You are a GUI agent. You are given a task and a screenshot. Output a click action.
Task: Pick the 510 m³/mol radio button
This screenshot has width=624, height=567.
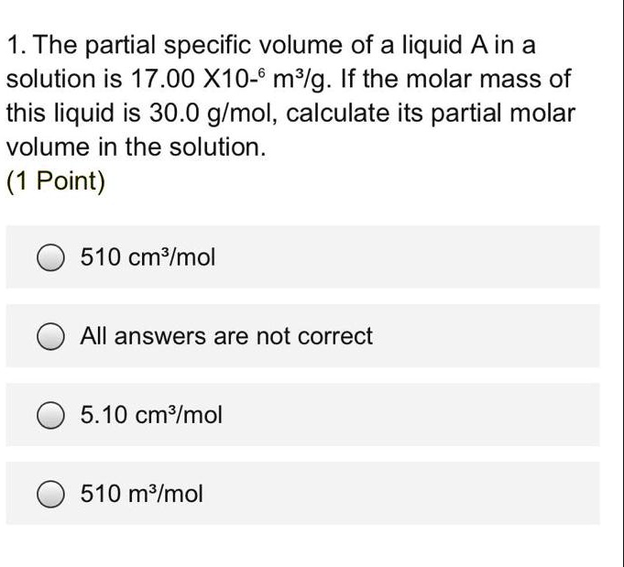point(51,494)
